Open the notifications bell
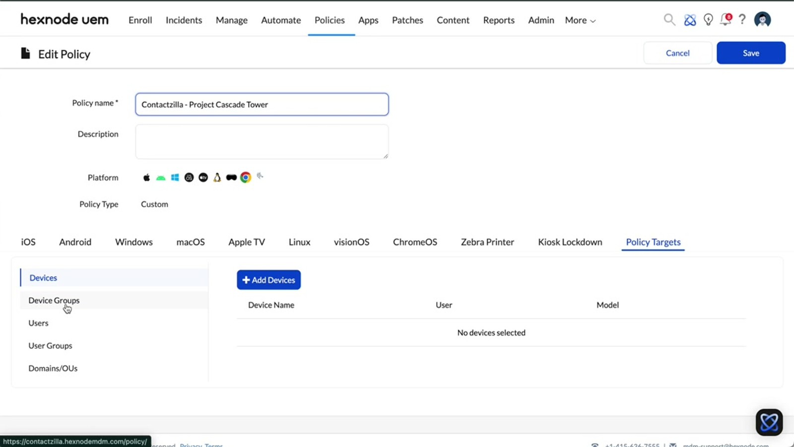This screenshot has height=447, width=794. coord(726,20)
